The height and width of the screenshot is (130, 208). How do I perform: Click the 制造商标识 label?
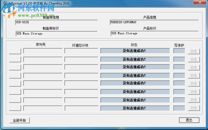(x=51, y=28)
